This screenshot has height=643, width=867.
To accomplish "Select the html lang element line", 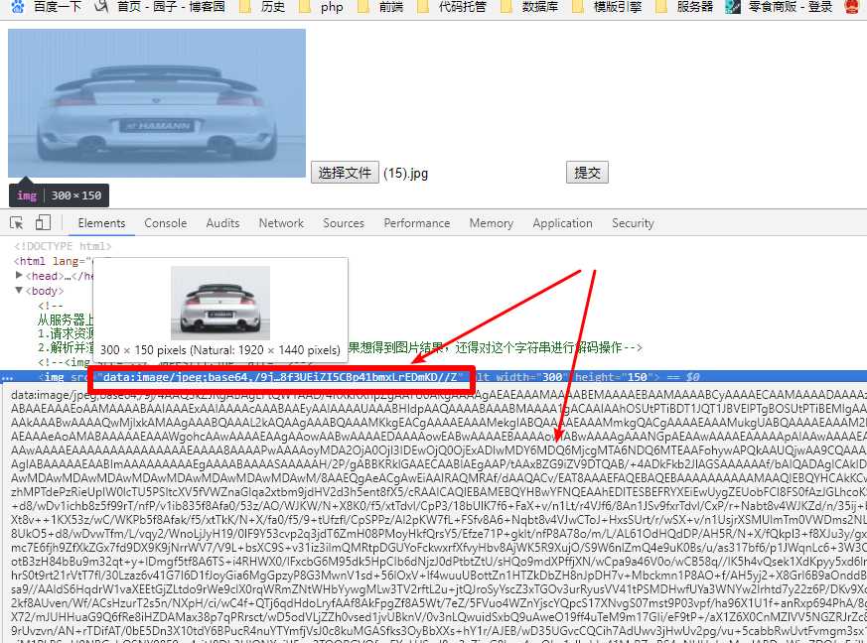I will 53,261.
